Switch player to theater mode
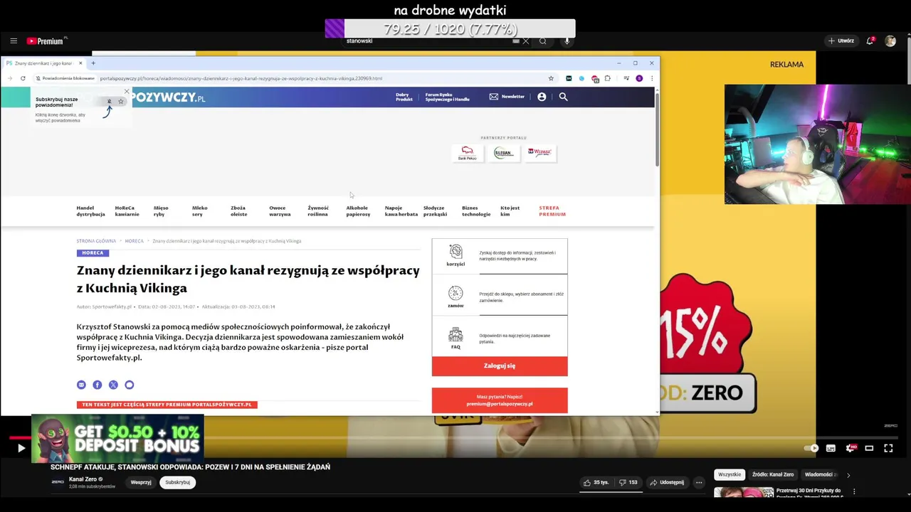The width and height of the screenshot is (911, 512). [869, 448]
